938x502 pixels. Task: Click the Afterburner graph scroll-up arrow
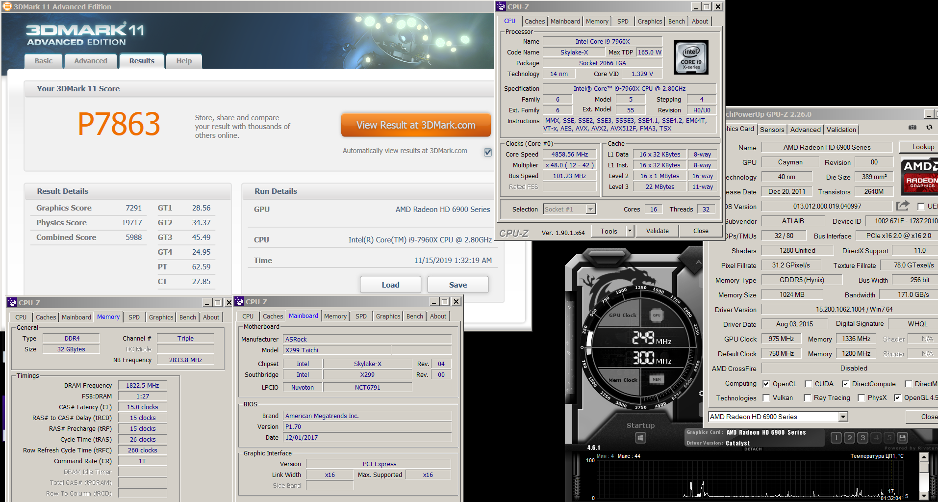tap(924, 457)
